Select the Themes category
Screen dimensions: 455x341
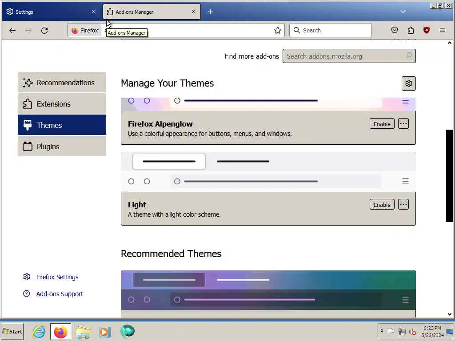pyautogui.click(x=62, y=125)
